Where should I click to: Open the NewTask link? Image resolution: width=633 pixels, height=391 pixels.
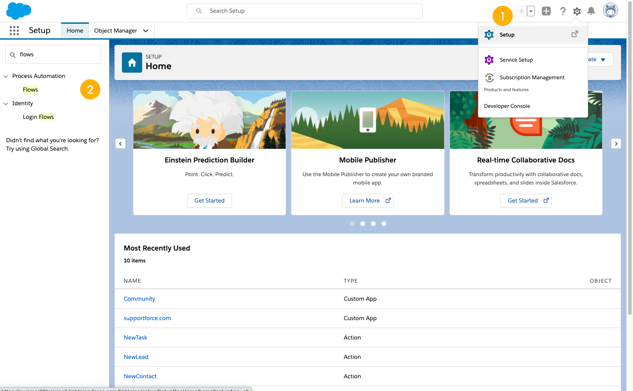[135, 337]
